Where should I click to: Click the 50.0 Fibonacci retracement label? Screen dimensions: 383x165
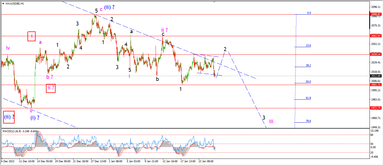coord(308,82)
